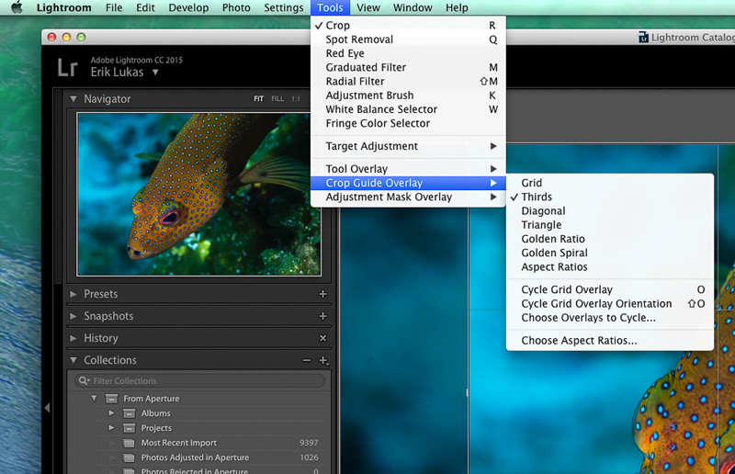Collapse the From Aperture collection set
The height and width of the screenshot is (474, 735).
pos(94,399)
